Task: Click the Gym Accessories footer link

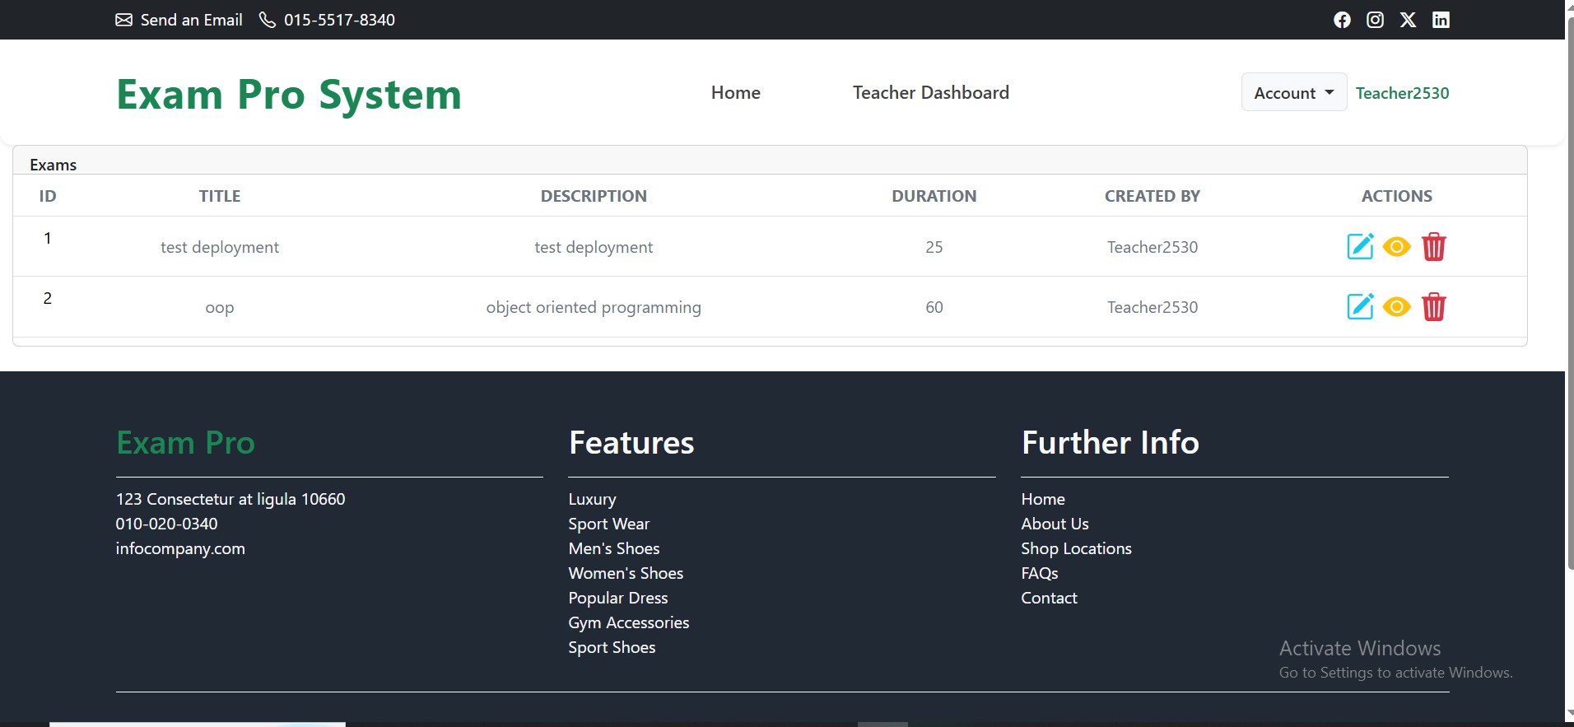Action: 628,622
